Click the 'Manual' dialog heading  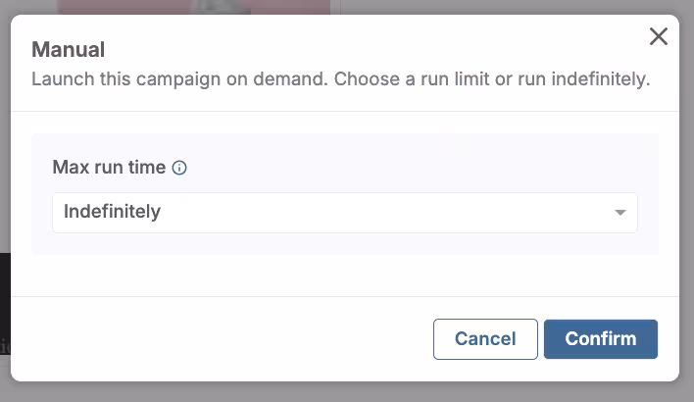click(x=68, y=49)
